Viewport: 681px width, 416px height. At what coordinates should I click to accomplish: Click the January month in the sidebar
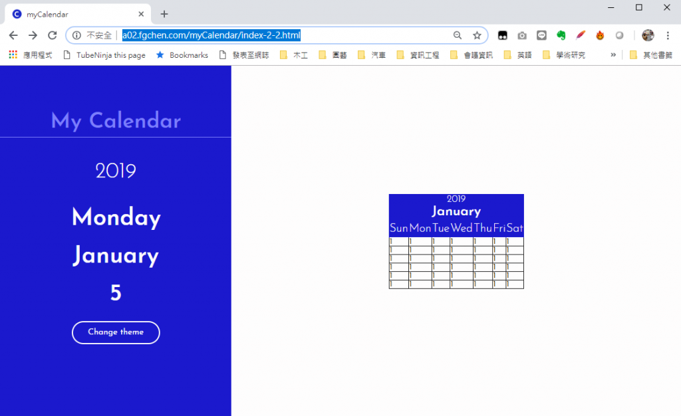(x=116, y=255)
